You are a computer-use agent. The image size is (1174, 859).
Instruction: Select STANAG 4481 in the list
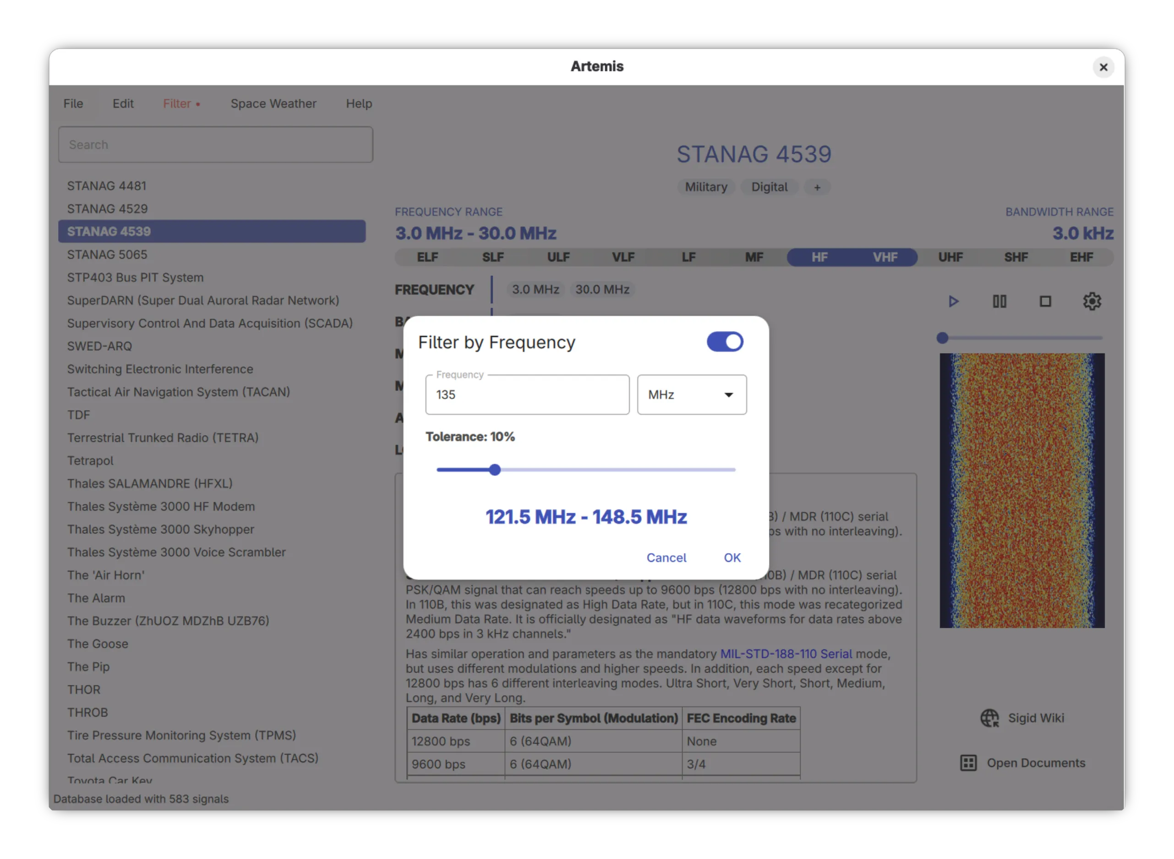pos(212,185)
